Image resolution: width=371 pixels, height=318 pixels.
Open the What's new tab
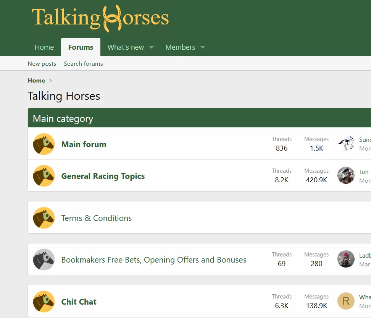126,47
